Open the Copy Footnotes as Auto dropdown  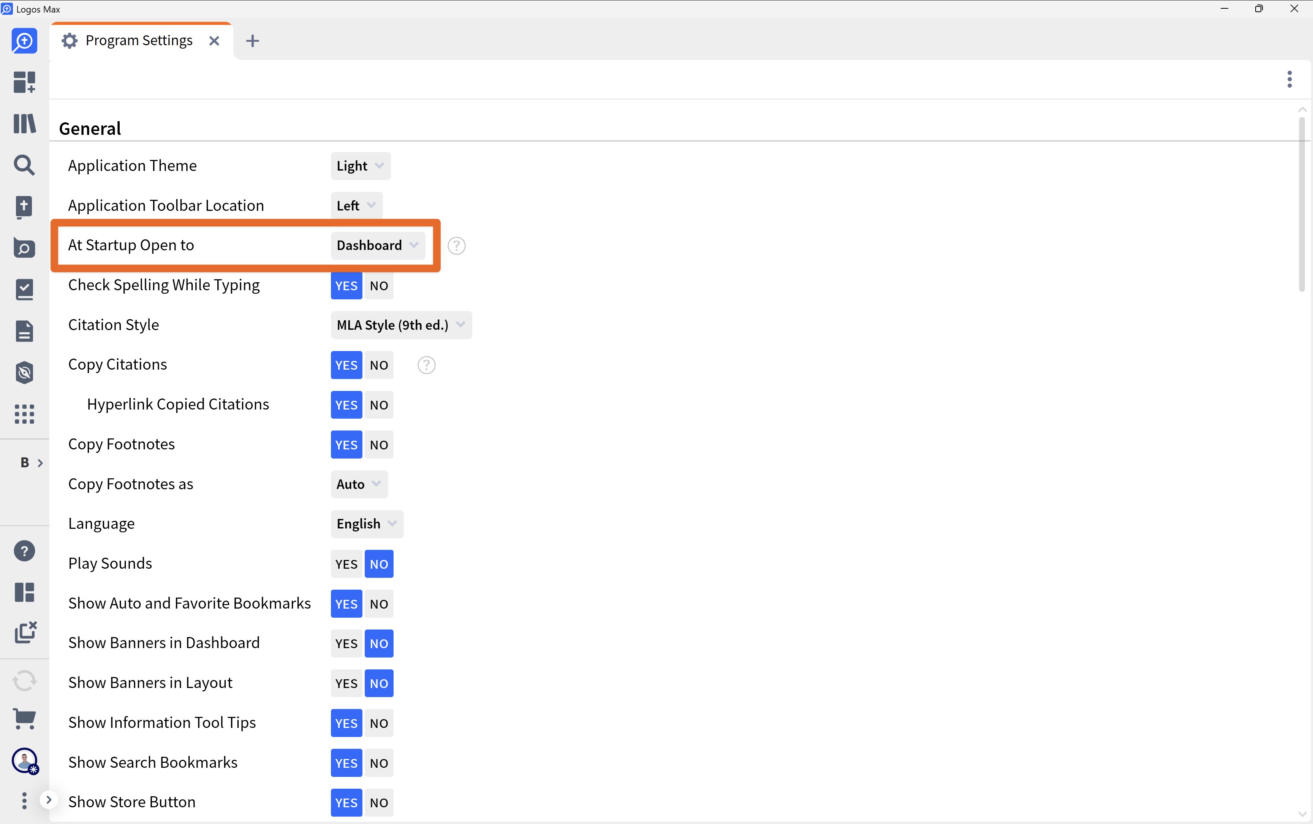pyautogui.click(x=359, y=484)
